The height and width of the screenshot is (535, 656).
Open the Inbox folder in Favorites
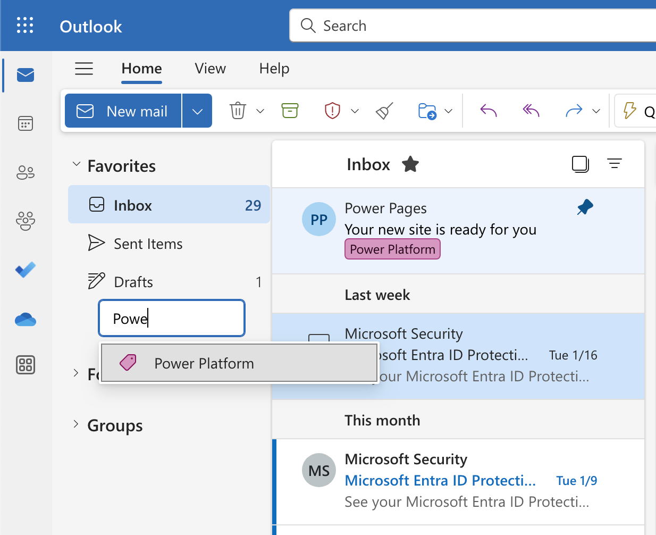tap(169, 205)
